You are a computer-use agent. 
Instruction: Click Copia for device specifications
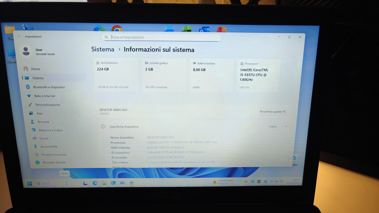point(272,126)
